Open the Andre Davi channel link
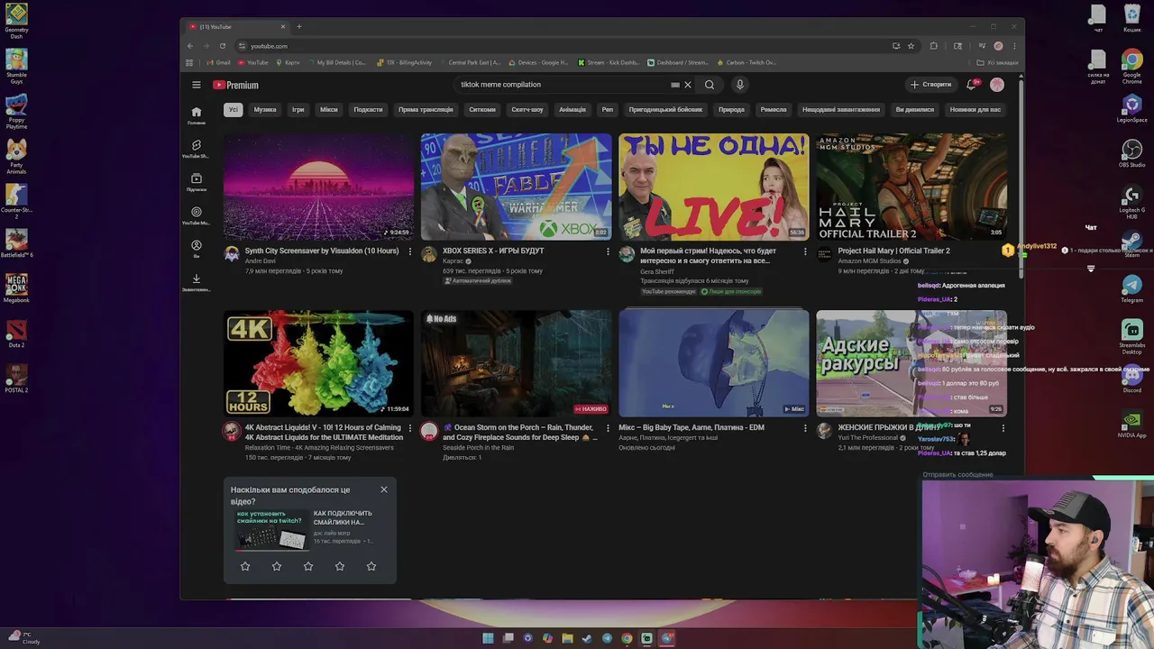 coord(260,261)
